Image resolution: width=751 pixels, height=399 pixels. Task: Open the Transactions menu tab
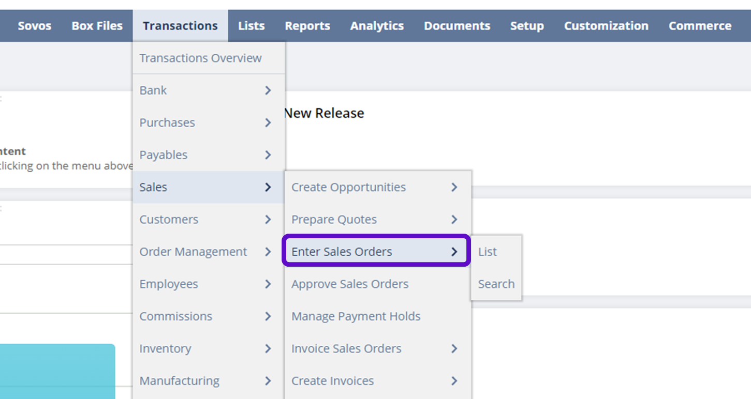(180, 26)
